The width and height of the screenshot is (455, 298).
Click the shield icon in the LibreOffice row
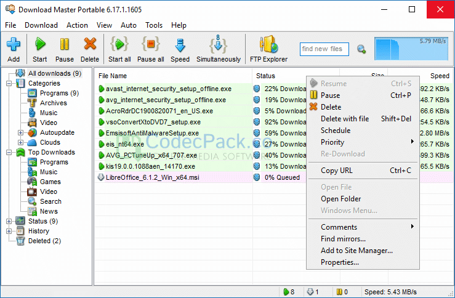[257, 177]
